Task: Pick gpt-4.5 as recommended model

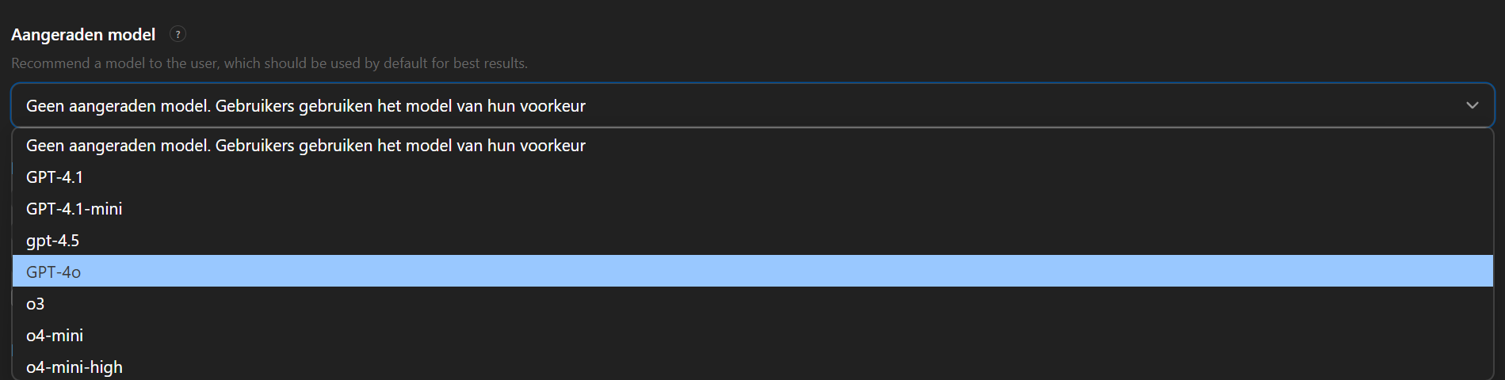Action: pyautogui.click(x=53, y=241)
